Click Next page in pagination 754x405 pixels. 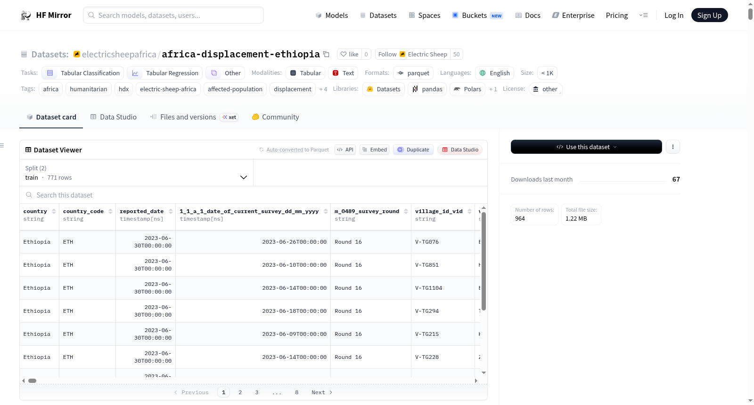pos(322,392)
